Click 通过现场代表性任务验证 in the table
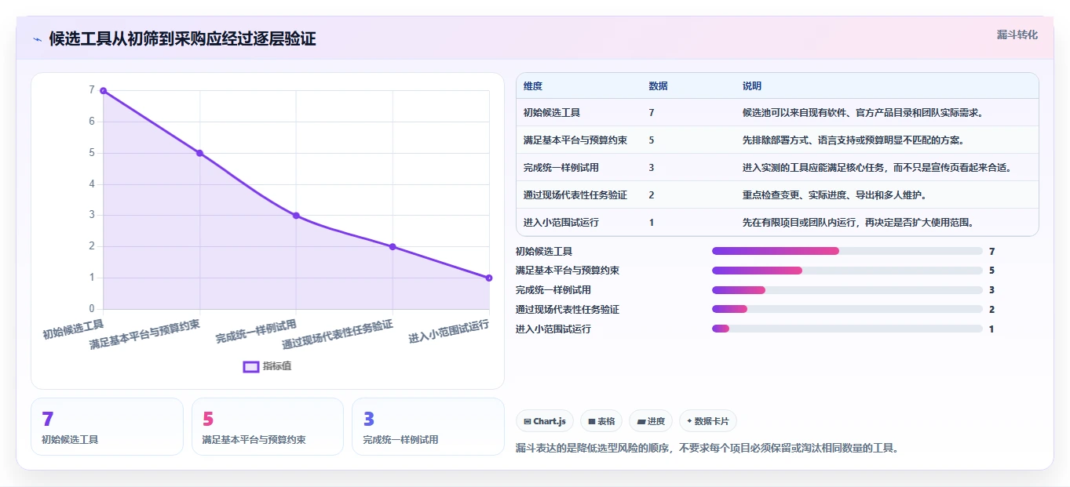 pyautogui.click(x=575, y=195)
